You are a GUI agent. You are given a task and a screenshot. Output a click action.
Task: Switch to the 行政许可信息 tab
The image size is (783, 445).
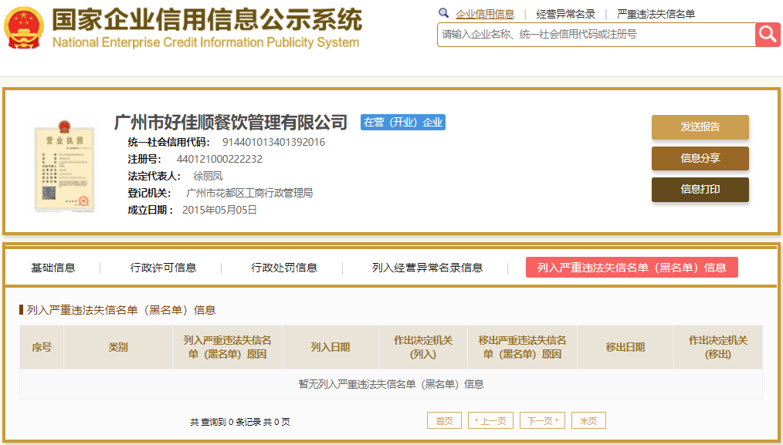coord(163,268)
